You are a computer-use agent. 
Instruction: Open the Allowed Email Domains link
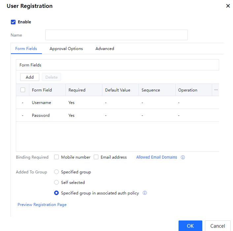coord(156,157)
